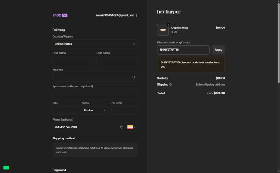280x173 pixels.
Task: Click the Daphne Ring product name
Action: point(179,28)
